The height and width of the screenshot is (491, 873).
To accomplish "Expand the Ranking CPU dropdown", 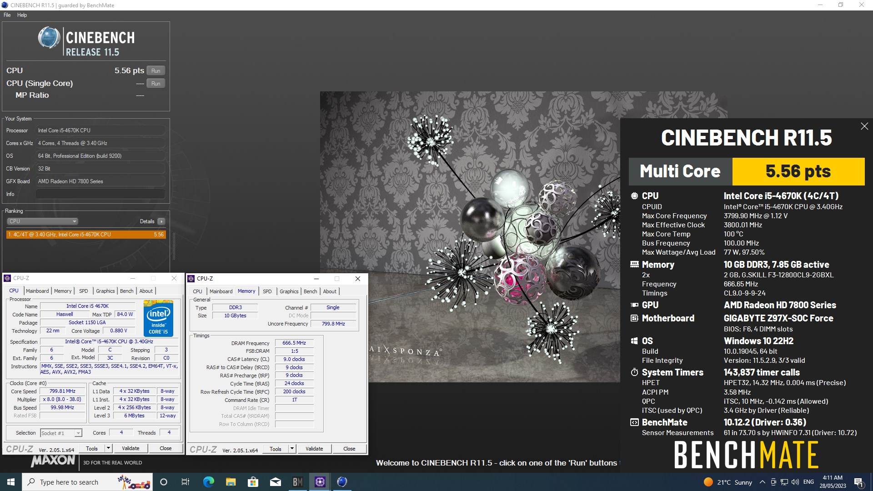I will (42, 221).
